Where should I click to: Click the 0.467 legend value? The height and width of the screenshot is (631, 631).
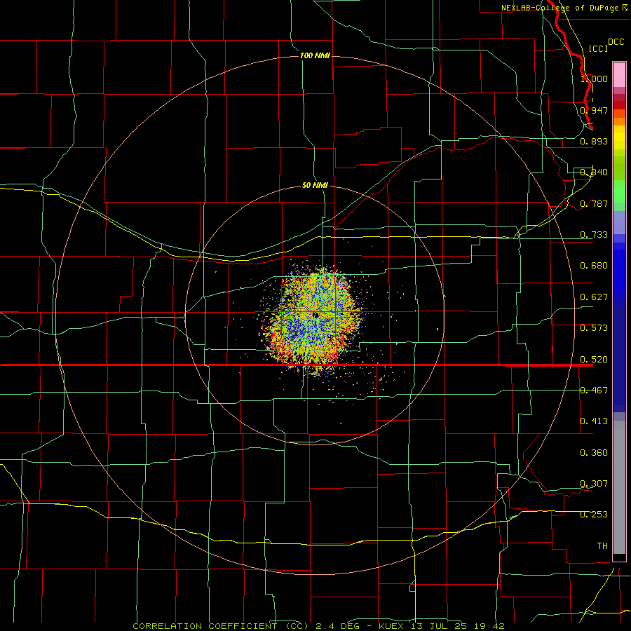(594, 391)
